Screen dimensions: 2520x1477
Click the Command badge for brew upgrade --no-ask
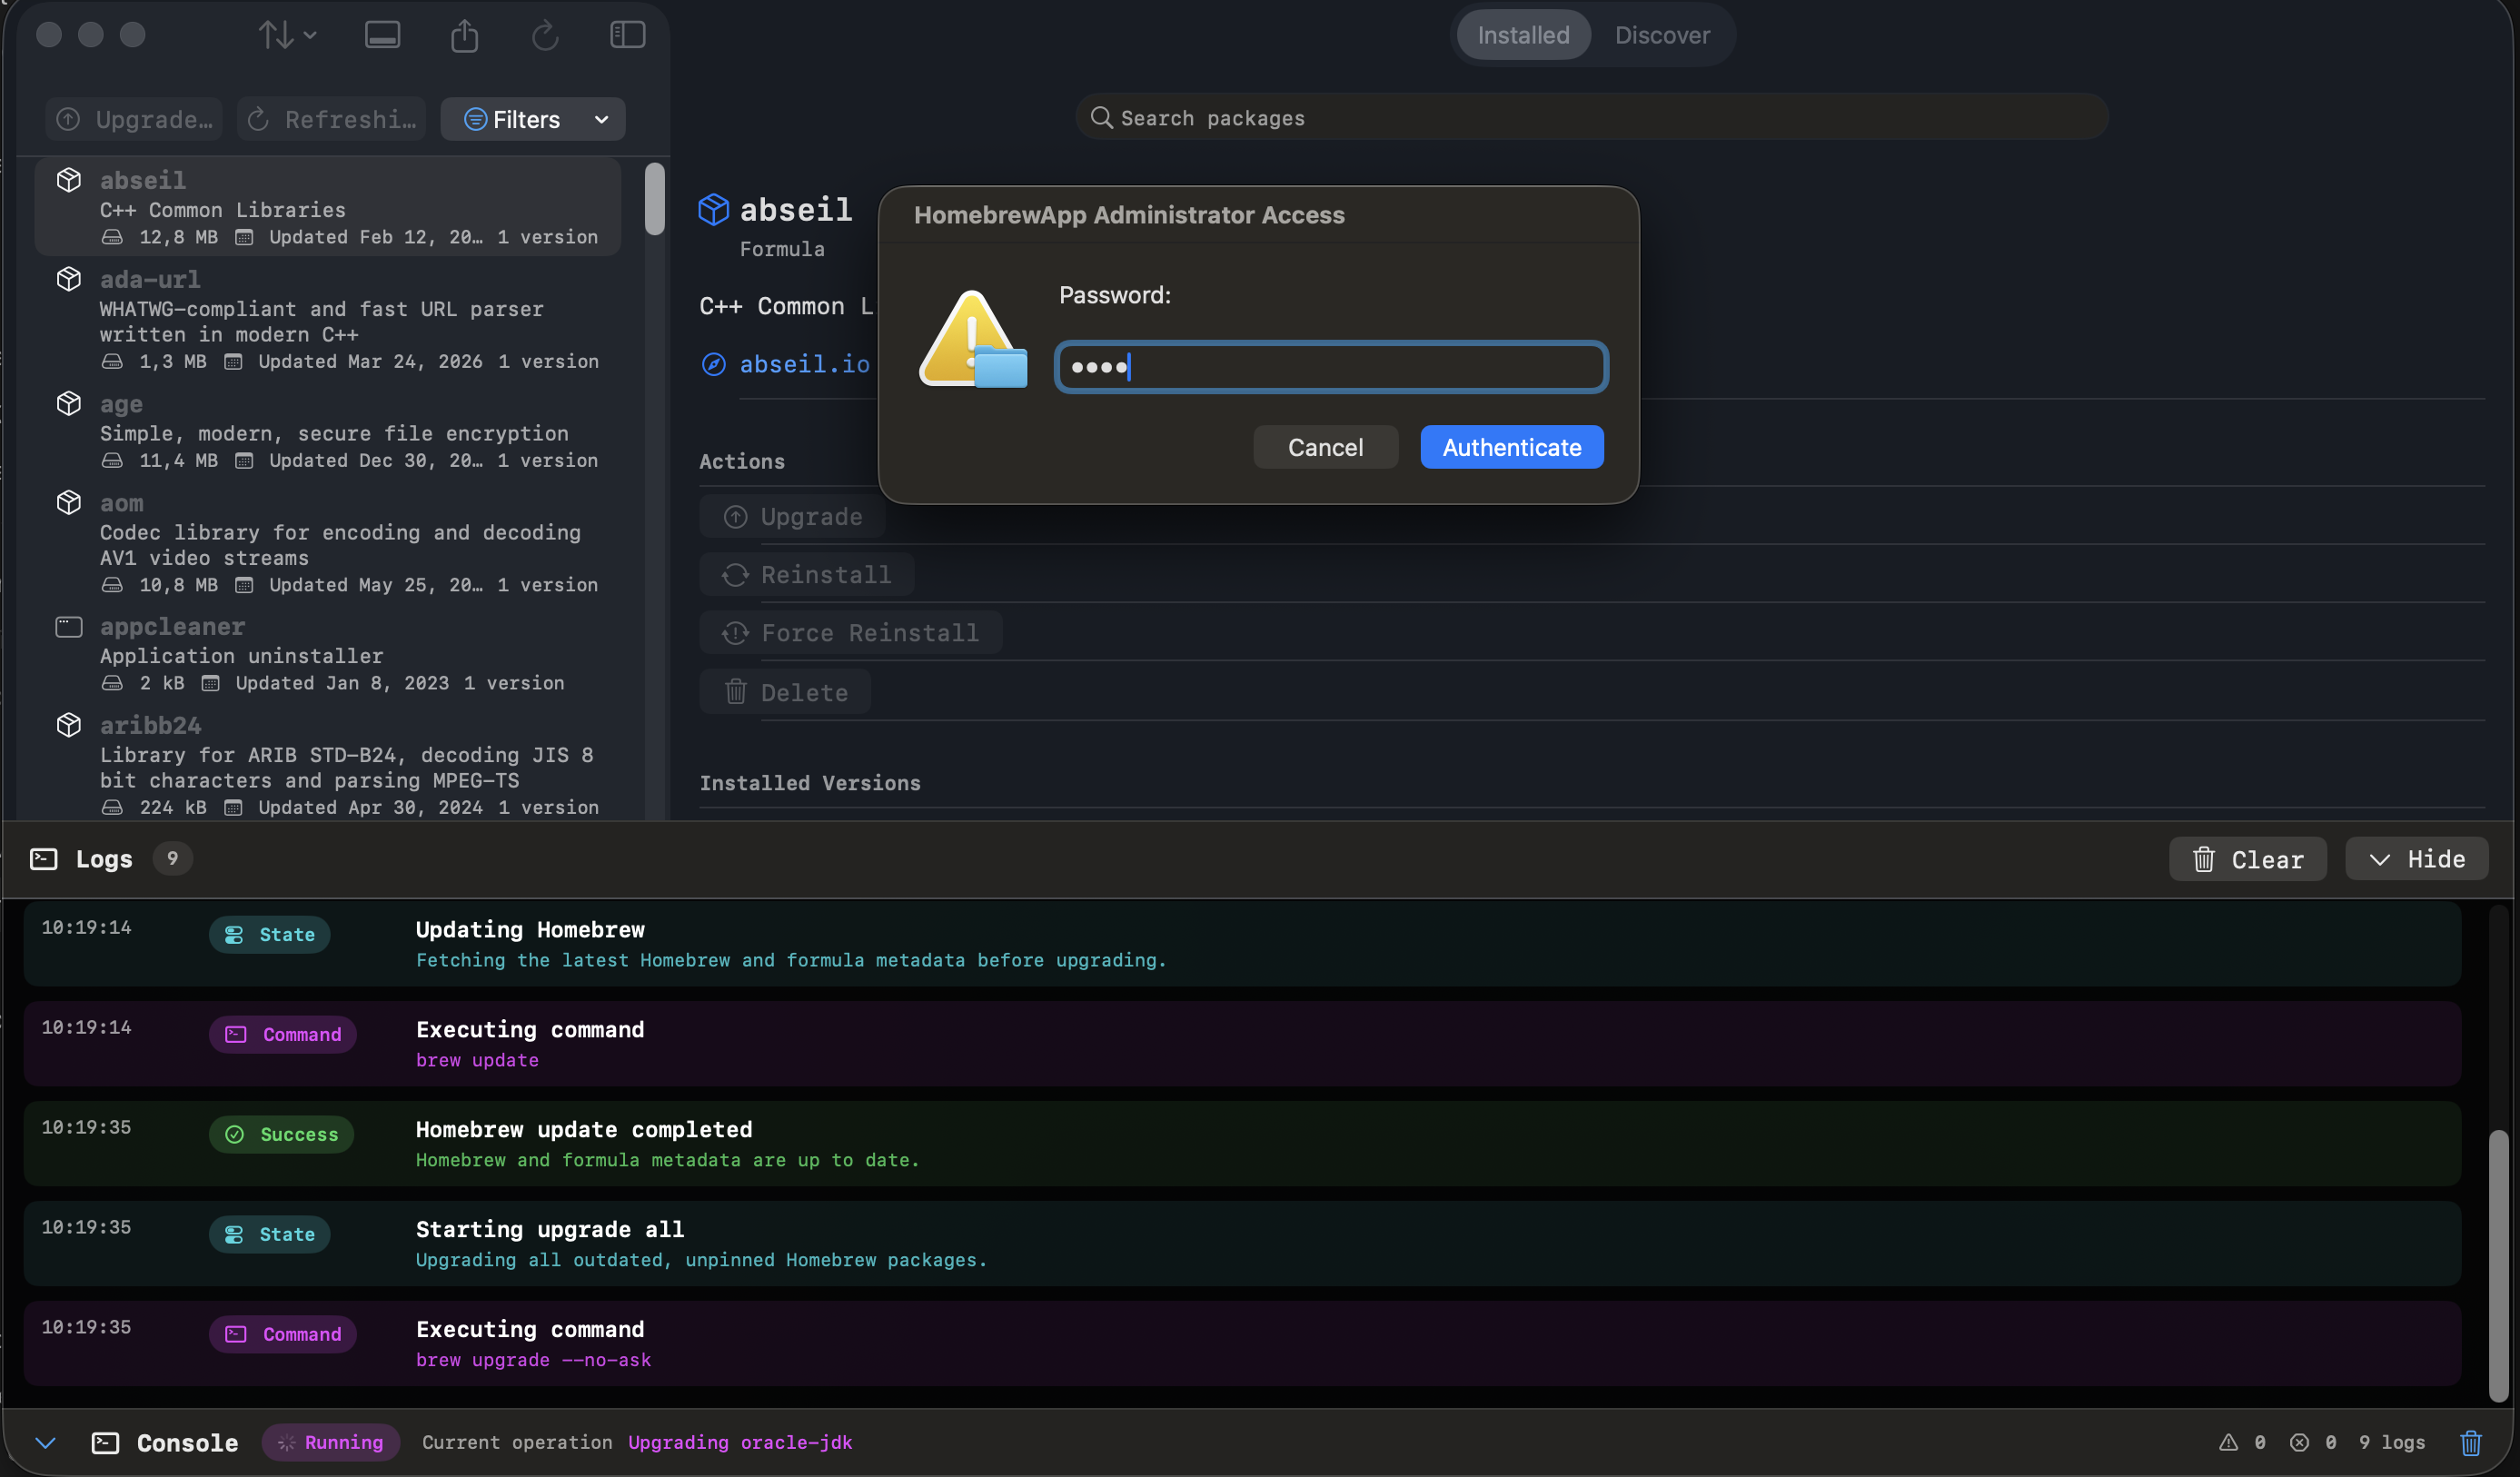point(282,1334)
